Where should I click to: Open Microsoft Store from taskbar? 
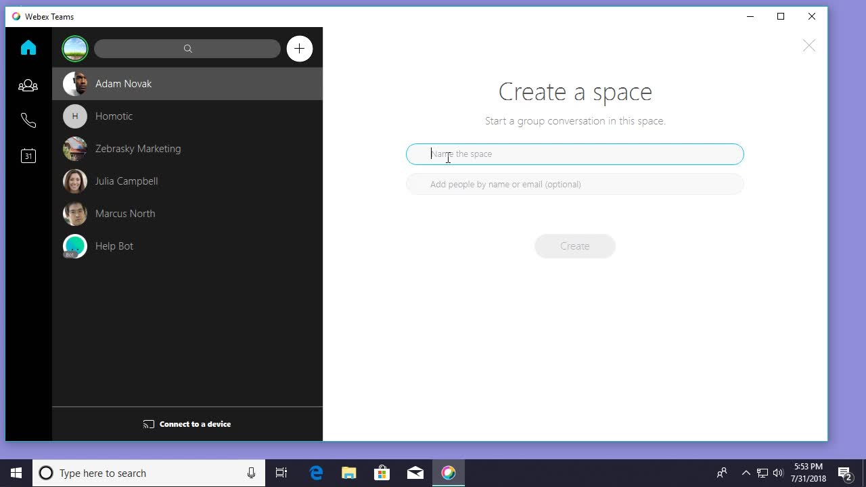point(382,473)
